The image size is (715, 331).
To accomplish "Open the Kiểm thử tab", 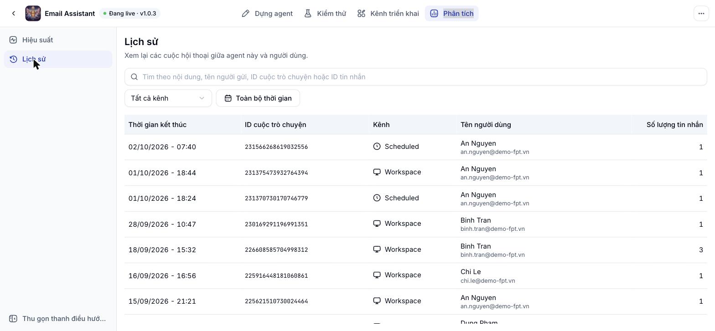I will pos(325,14).
